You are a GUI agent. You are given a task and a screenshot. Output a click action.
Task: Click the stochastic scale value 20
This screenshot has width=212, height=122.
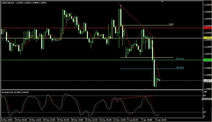[205, 112]
